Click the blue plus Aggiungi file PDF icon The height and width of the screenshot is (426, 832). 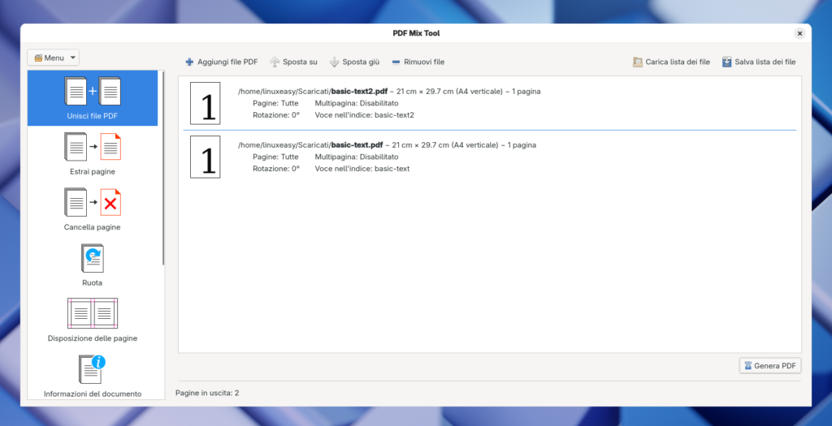pyautogui.click(x=189, y=62)
